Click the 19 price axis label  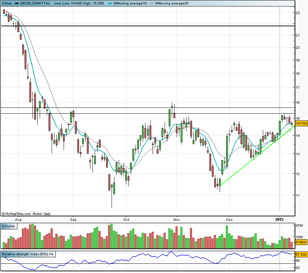point(298,60)
